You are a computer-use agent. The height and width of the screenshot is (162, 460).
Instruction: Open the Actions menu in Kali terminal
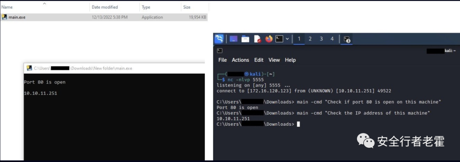point(240,60)
